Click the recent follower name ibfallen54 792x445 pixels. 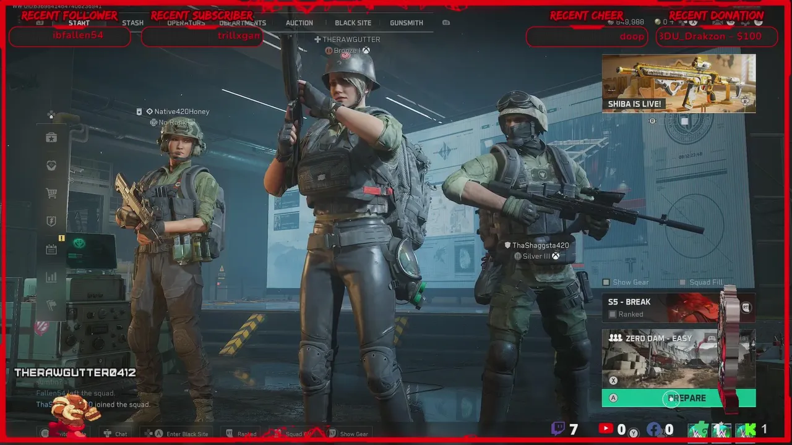click(x=78, y=36)
